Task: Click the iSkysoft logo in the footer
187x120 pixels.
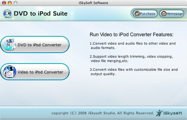Action: point(169,113)
